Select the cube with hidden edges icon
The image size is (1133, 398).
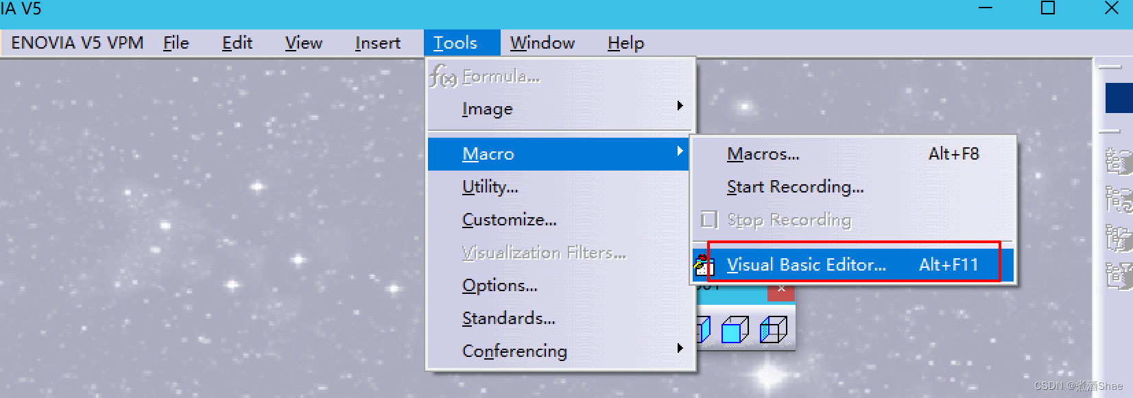click(773, 330)
